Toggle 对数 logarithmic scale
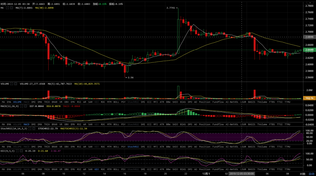 click(x=302, y=174)
